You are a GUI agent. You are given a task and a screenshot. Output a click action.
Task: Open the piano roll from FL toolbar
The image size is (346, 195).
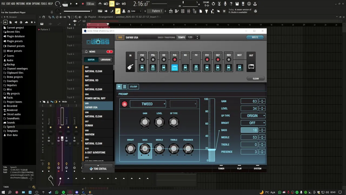pyautogui.click(x=177, y=11)
